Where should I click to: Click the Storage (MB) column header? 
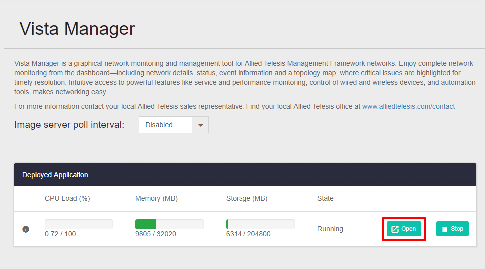[x=247, y=198]
